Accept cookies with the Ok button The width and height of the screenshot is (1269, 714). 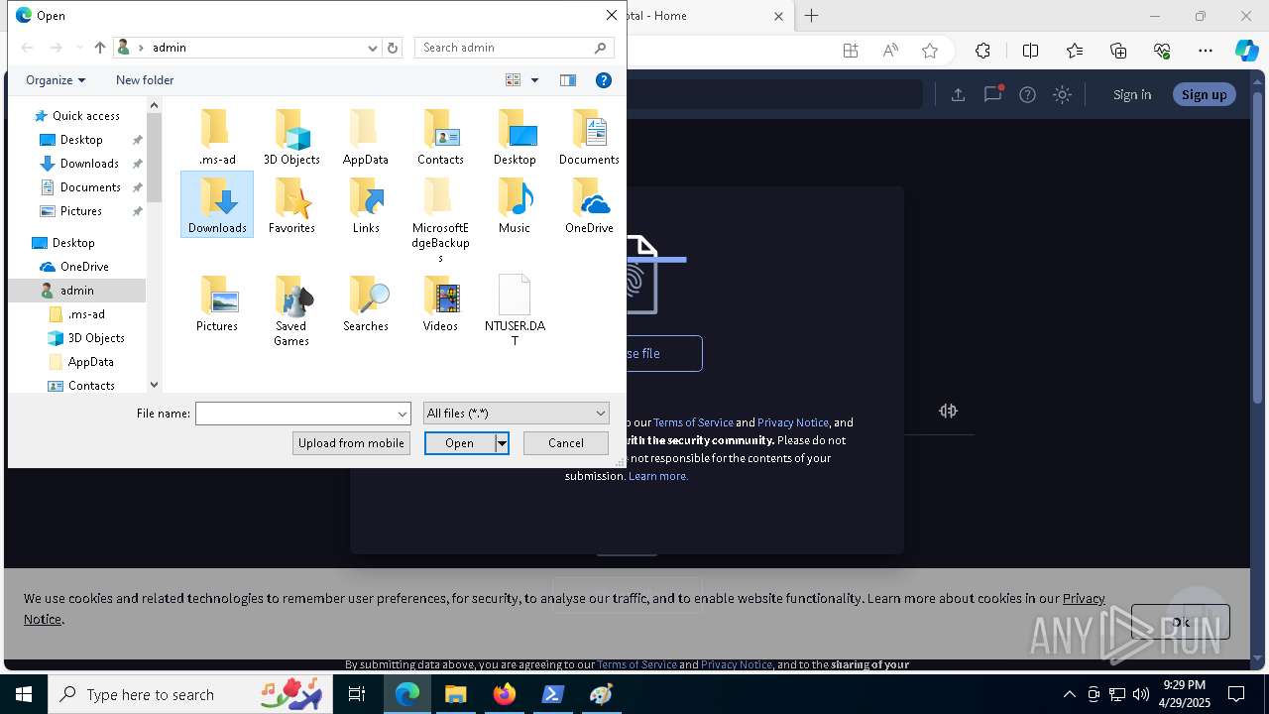1180,622
